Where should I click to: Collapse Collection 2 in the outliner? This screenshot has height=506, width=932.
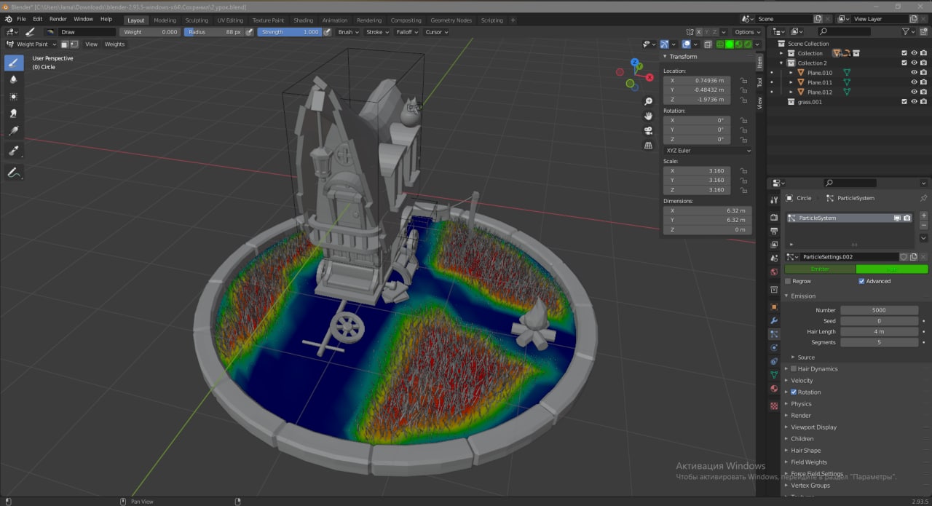782,63
